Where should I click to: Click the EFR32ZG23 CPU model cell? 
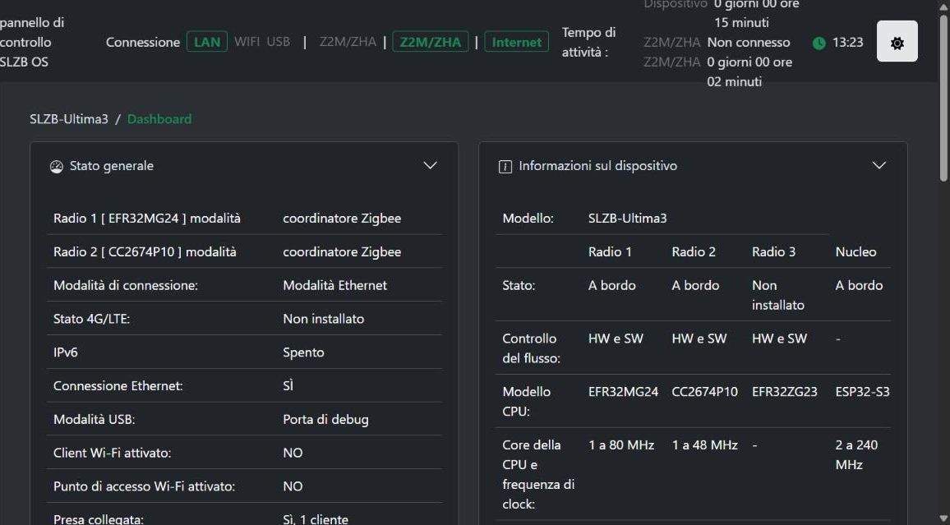pos(785,392)
